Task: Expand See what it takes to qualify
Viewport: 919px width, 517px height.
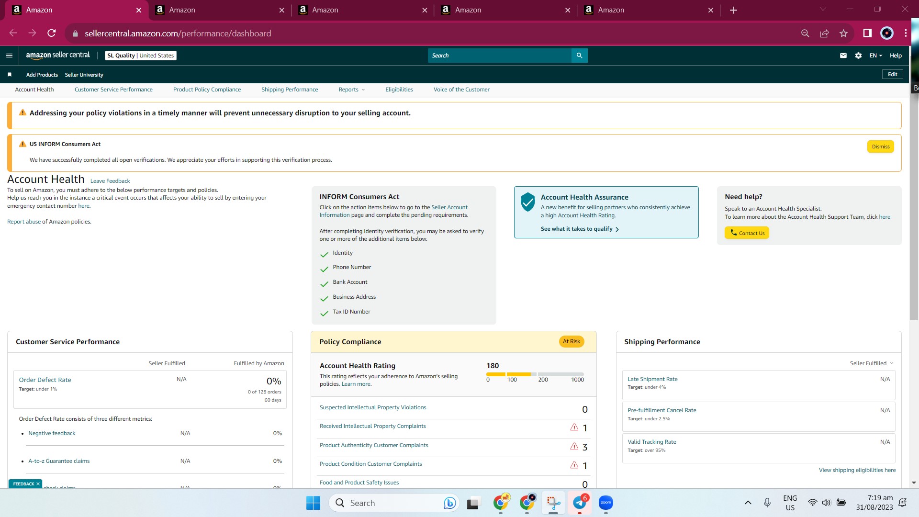Action: [x=580, y=229]
